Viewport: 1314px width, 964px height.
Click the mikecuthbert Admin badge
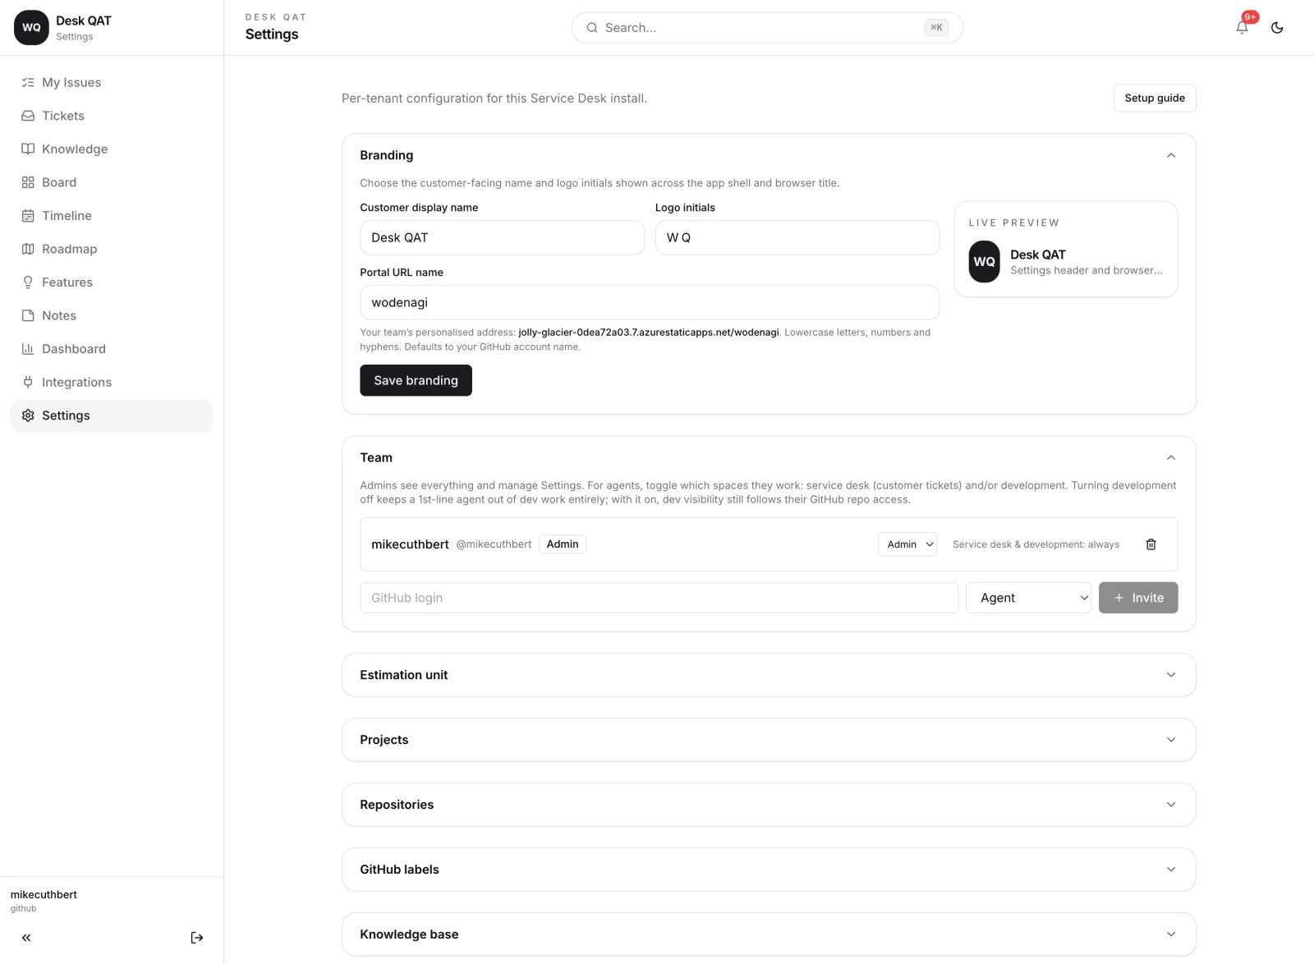coord(563,544)
